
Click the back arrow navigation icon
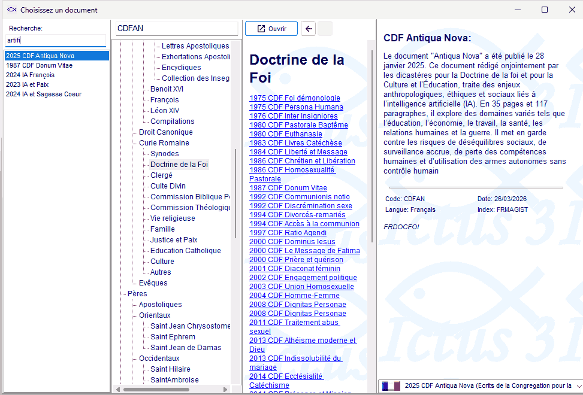(x=309, y=28)
